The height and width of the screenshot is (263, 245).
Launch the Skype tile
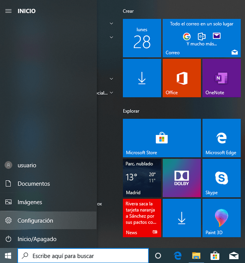(x=222, y=178)
